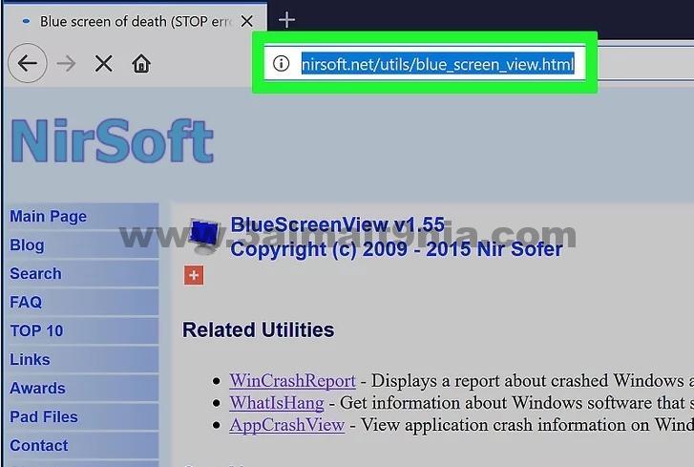
Task: Open the WinCrashReport link
Action: (292, 381)
